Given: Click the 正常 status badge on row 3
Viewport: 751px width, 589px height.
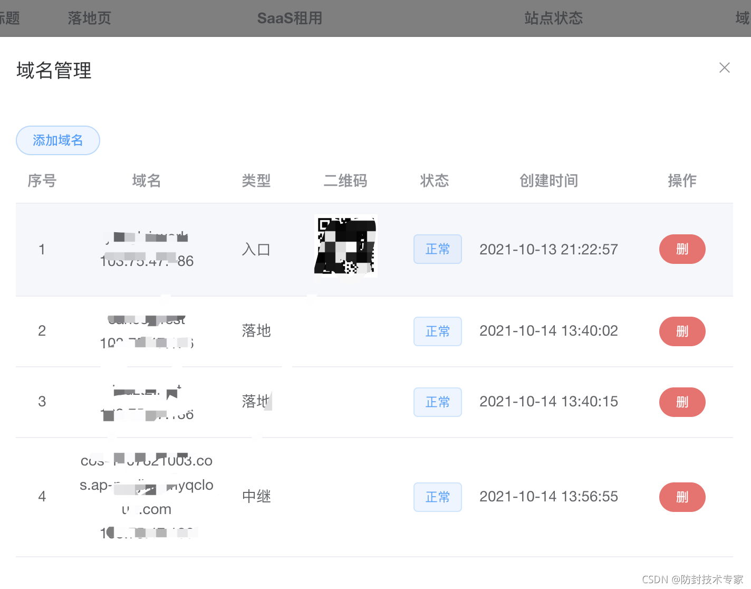Looking at the screenshot, I should coord(437,402).
